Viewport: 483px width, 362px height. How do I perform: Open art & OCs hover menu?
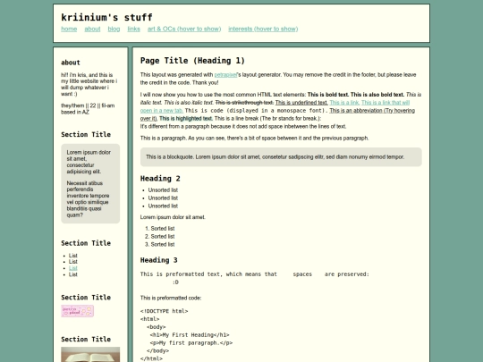tap(184, 29)
